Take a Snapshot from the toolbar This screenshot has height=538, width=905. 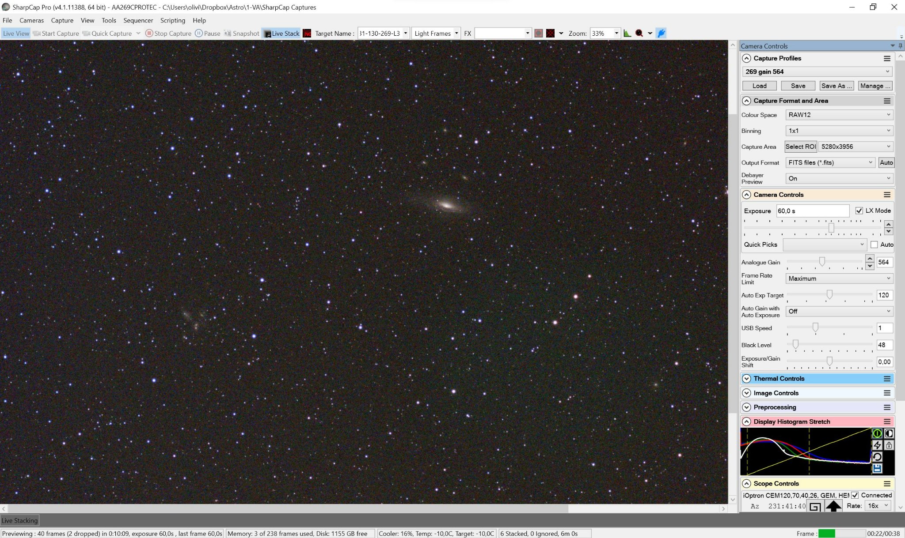[241, 34]
